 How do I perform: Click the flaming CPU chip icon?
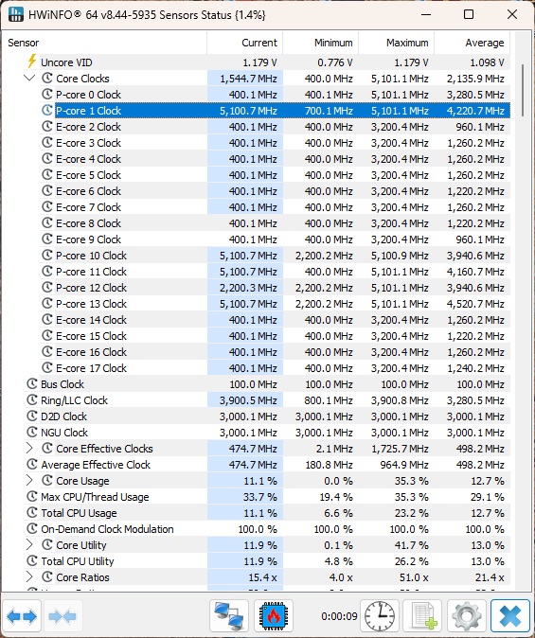pyautogui.click(x=274, y=616)
